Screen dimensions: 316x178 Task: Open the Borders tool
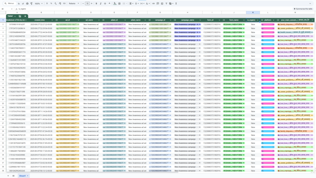[x=120, y=3]
